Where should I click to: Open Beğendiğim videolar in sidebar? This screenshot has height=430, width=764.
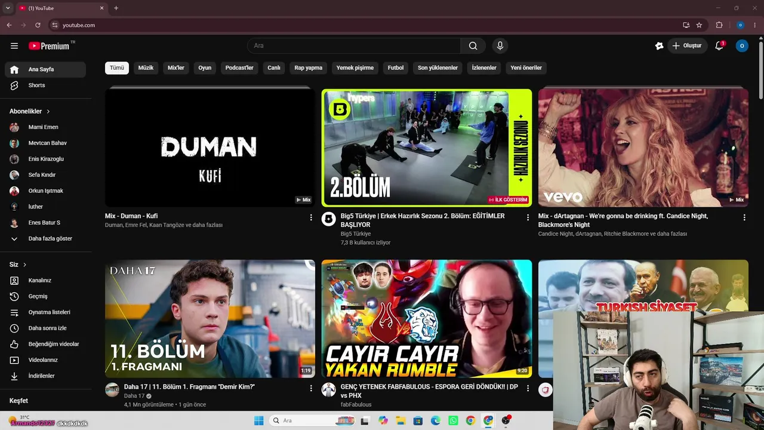point(45,344)
